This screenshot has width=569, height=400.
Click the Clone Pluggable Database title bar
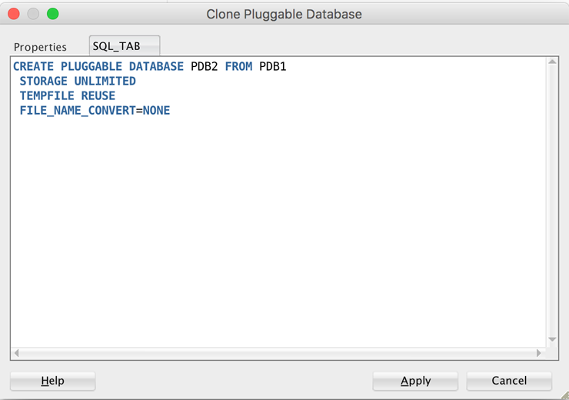[x=284, y=14]
